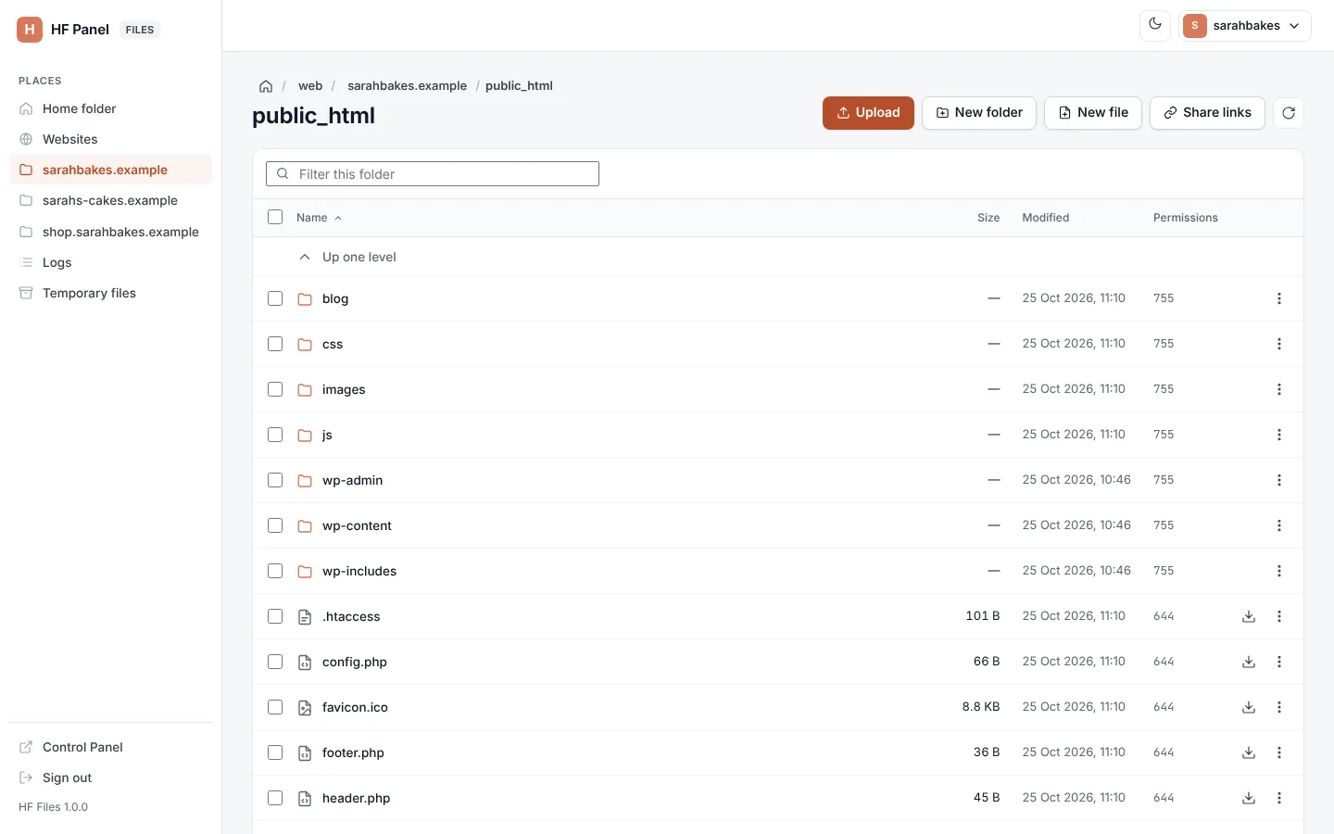This screenshot has width=1334, height=834.
Task: Click the Filter this folder search field
Action: (x=433, y=174)
